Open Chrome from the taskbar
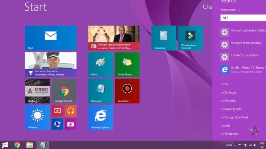The image size is (266, 149). (17, 145)
